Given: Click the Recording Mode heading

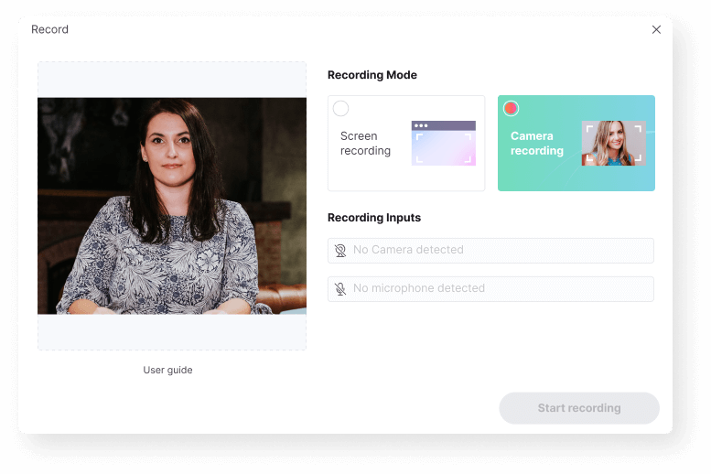Looking at the screenshot, I should coord(372,75).
